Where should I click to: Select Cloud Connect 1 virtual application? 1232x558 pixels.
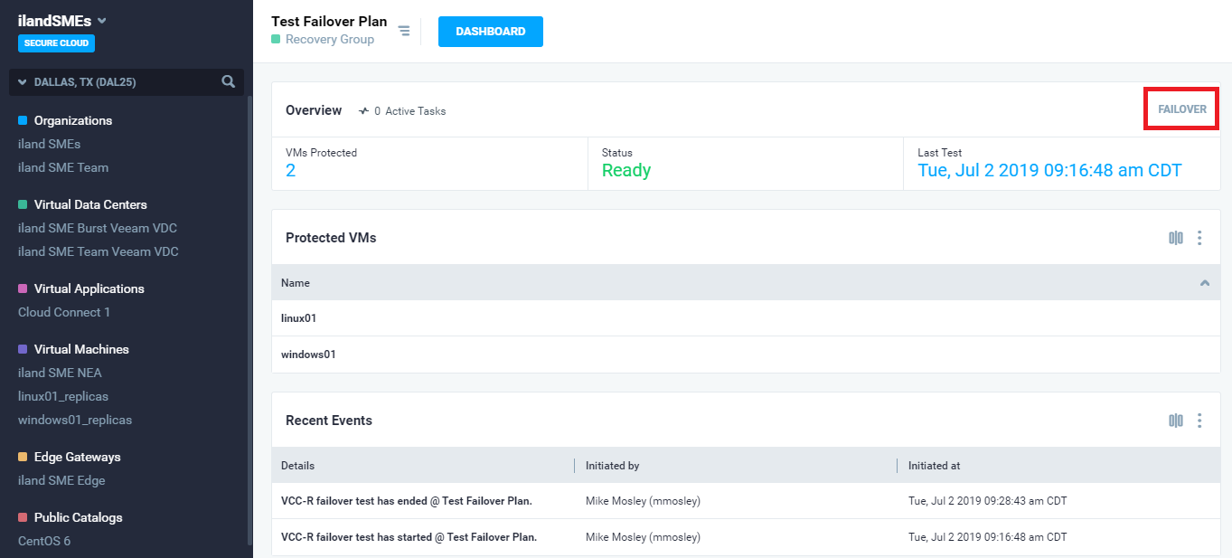64,312
